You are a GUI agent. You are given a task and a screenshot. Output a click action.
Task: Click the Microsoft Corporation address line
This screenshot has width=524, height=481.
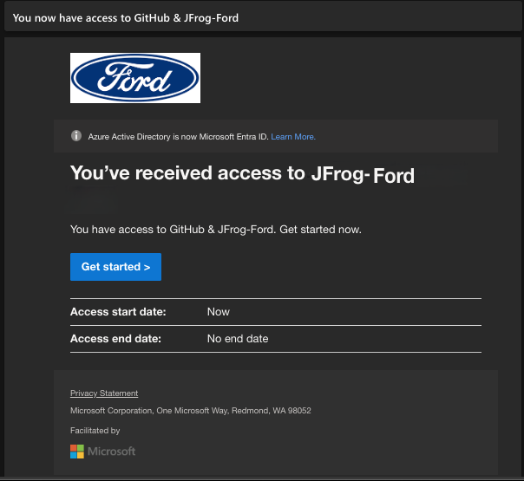191,411
